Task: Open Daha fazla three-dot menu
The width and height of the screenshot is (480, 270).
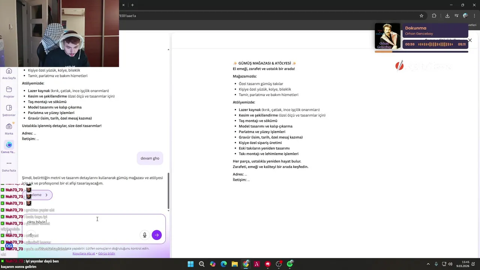Action: 9,166
